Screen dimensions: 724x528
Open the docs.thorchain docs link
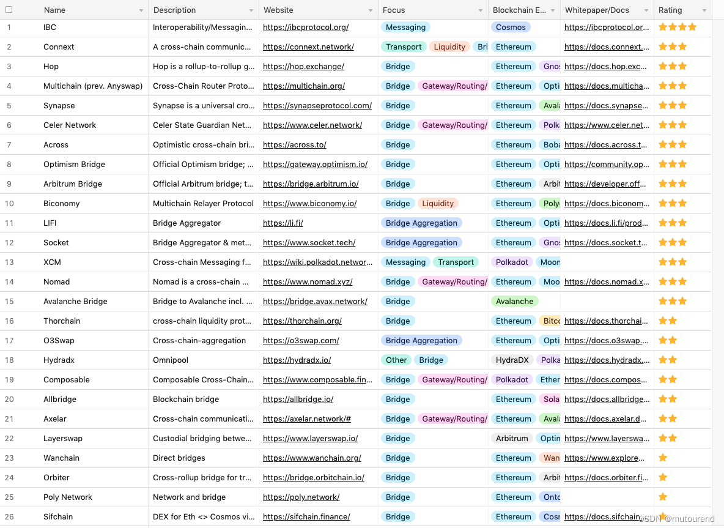(606, 321)
